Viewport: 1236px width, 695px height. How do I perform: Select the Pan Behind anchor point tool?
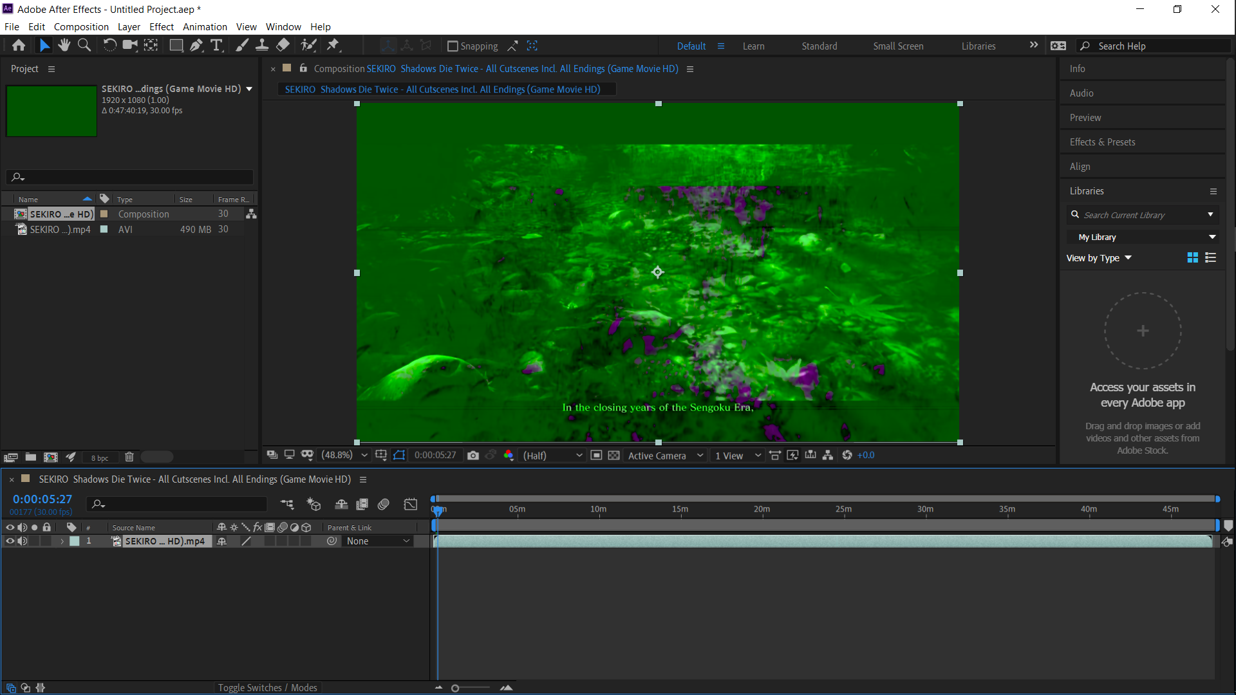[151, 46]
